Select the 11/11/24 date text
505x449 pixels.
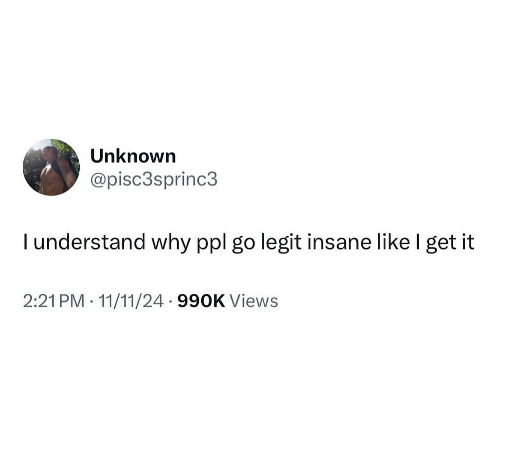131,301
